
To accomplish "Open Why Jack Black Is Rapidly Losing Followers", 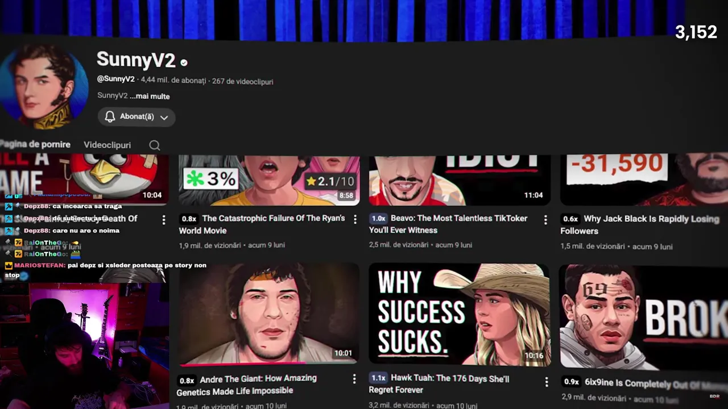I will click(639, 225).
